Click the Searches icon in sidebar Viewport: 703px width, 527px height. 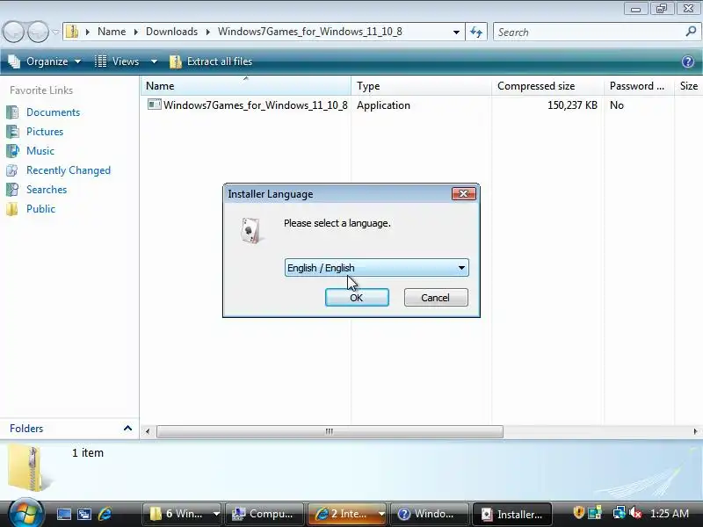coord(12,189)
